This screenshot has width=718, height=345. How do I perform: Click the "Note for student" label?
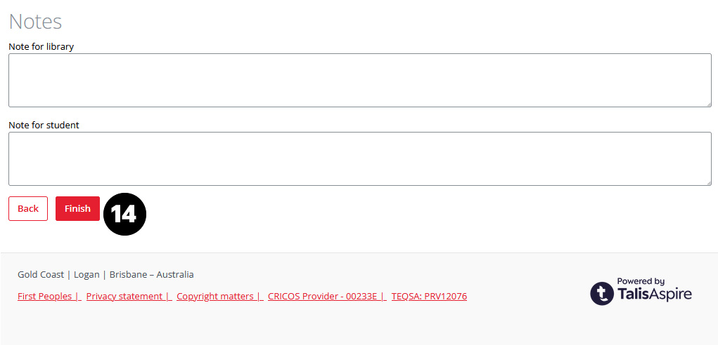tap(44, 126)
